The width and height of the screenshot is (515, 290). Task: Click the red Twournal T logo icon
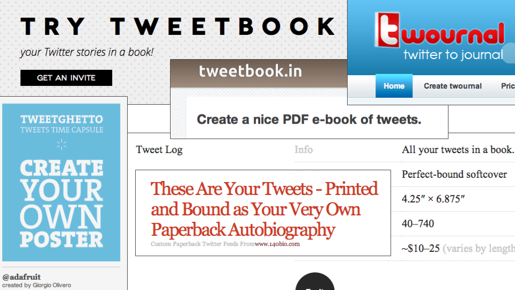click(x=387, y=30)
